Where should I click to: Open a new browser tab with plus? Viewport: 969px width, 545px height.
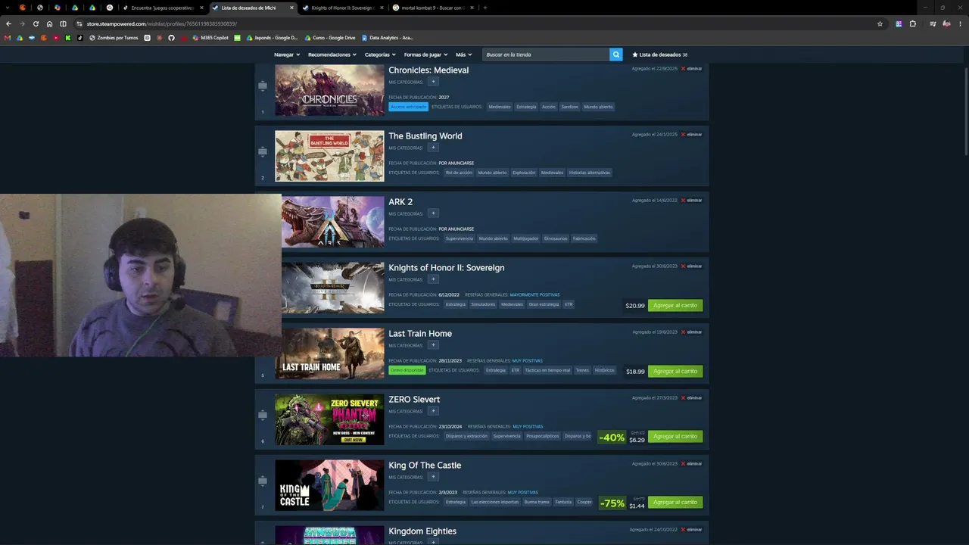coord(485,8)
